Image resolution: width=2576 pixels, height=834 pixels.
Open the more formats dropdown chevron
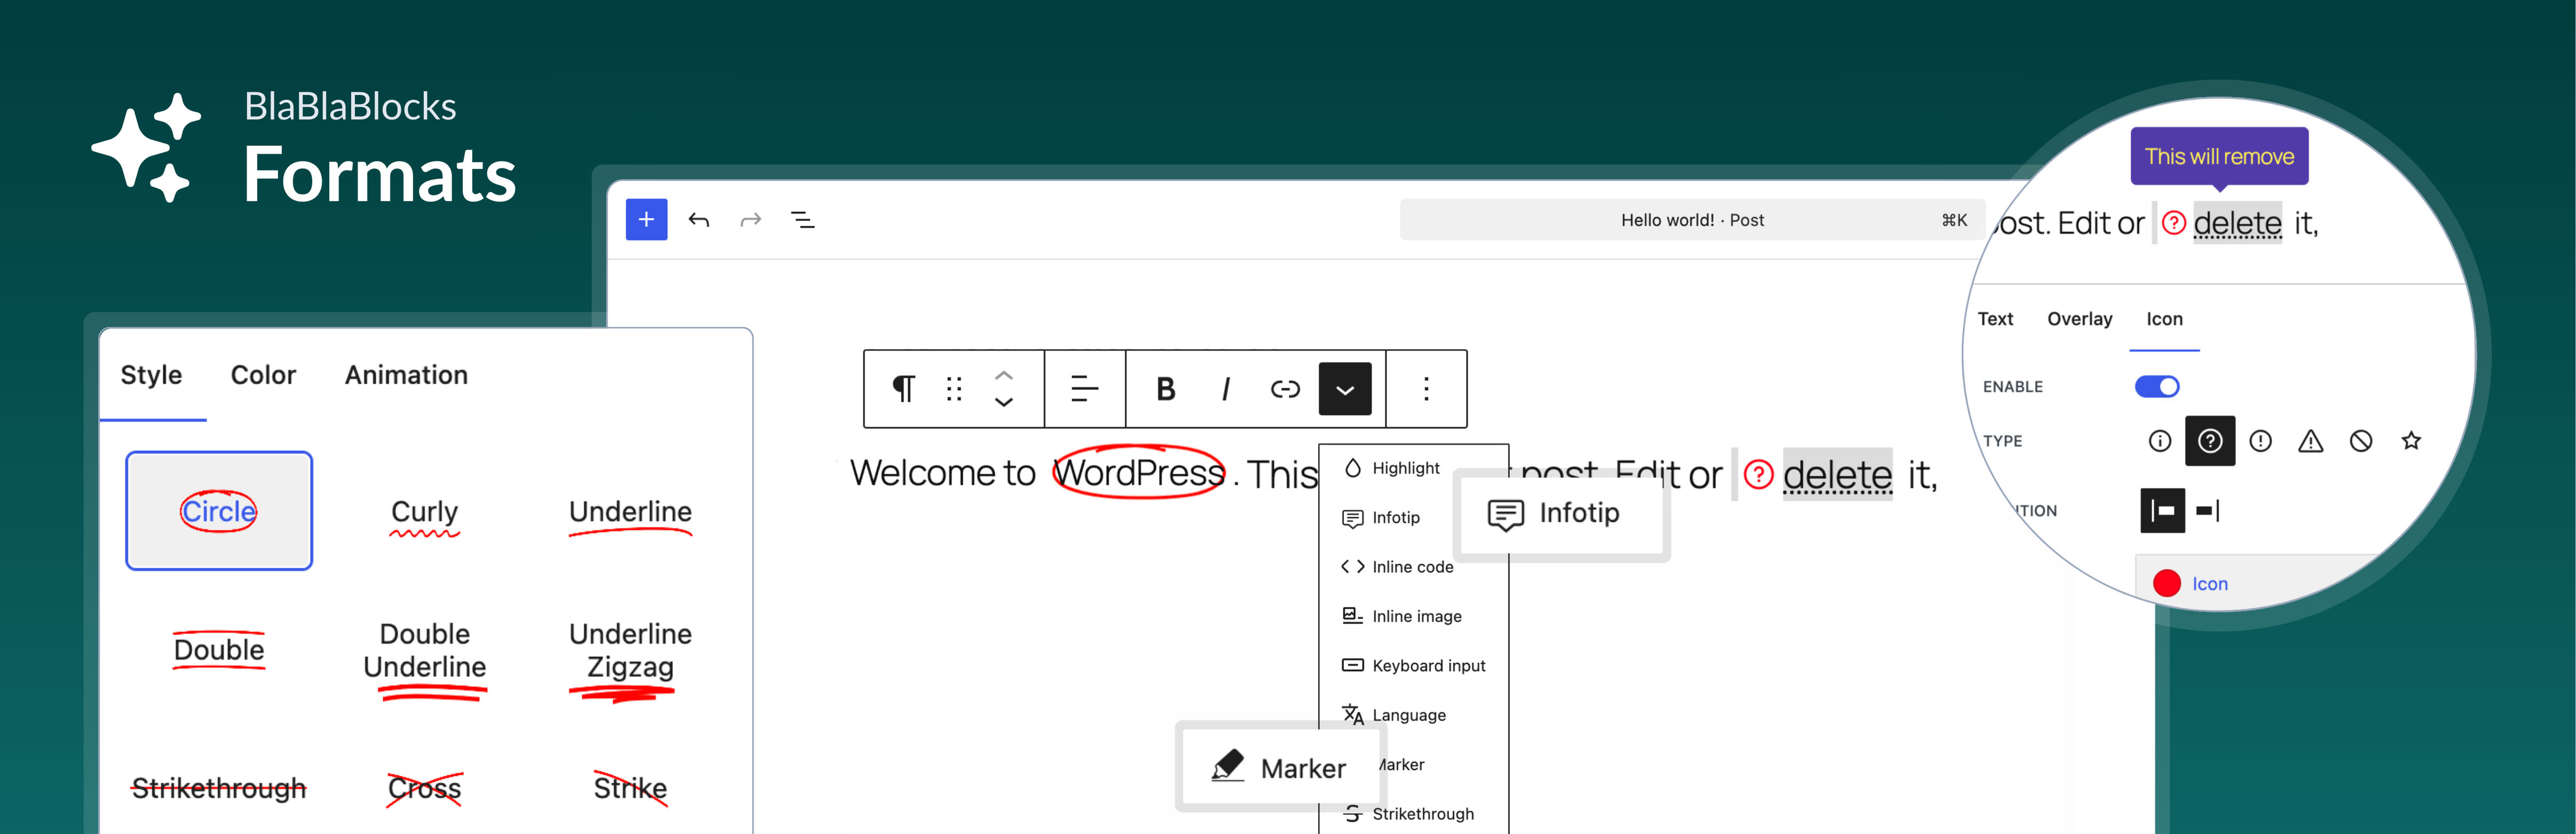1345,389
